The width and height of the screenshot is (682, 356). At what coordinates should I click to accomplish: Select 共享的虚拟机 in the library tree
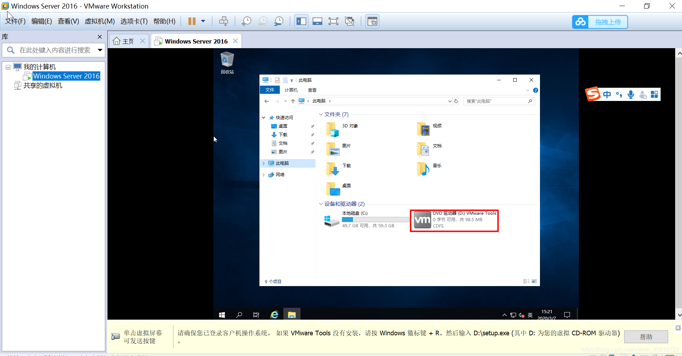(43, 86)
